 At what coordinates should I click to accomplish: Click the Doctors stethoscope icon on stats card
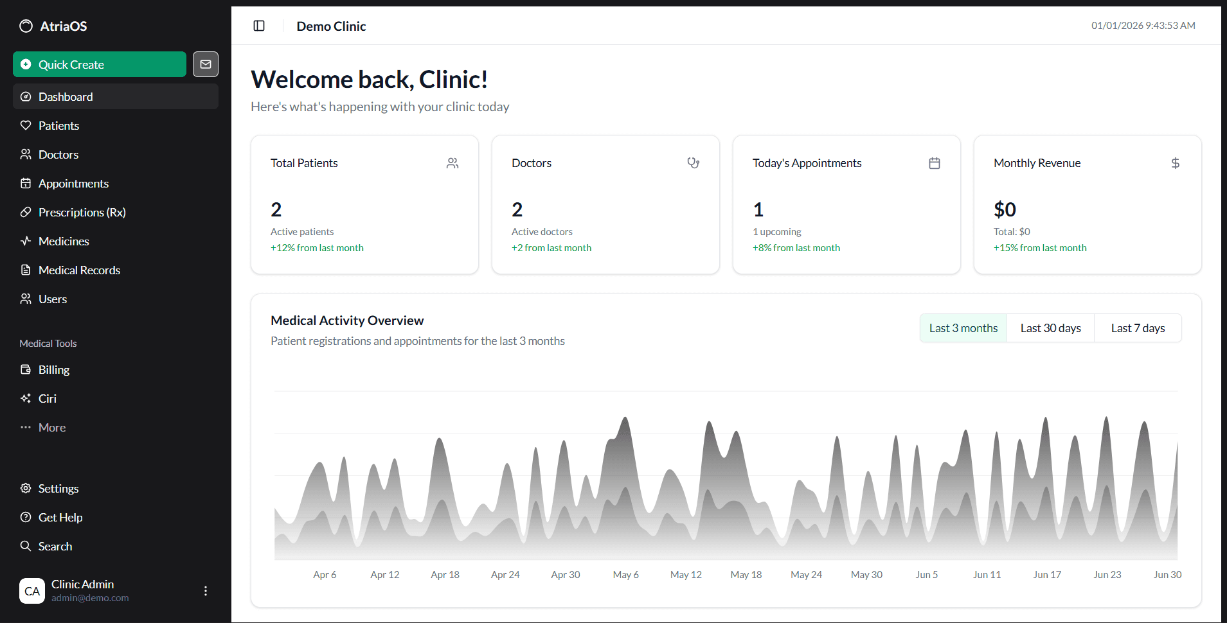point(694,163)
